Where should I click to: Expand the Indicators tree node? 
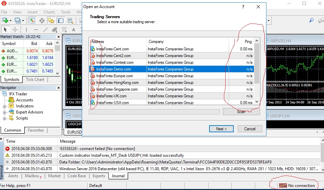(x=4, y=106)
